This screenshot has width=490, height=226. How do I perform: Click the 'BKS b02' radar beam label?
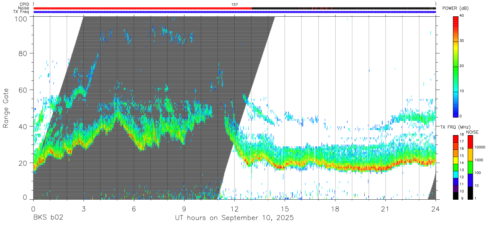(x=48, y=218)
